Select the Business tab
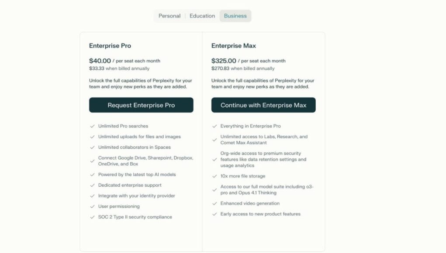This screenshot has width=446, height=253. click(x=235, y=16)
